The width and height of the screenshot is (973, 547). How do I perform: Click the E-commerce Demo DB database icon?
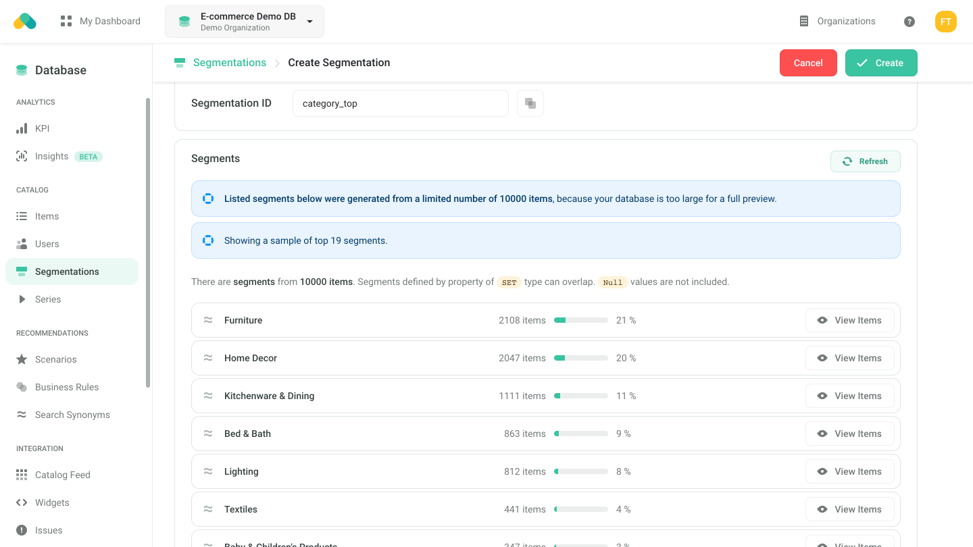coord(184,22)
